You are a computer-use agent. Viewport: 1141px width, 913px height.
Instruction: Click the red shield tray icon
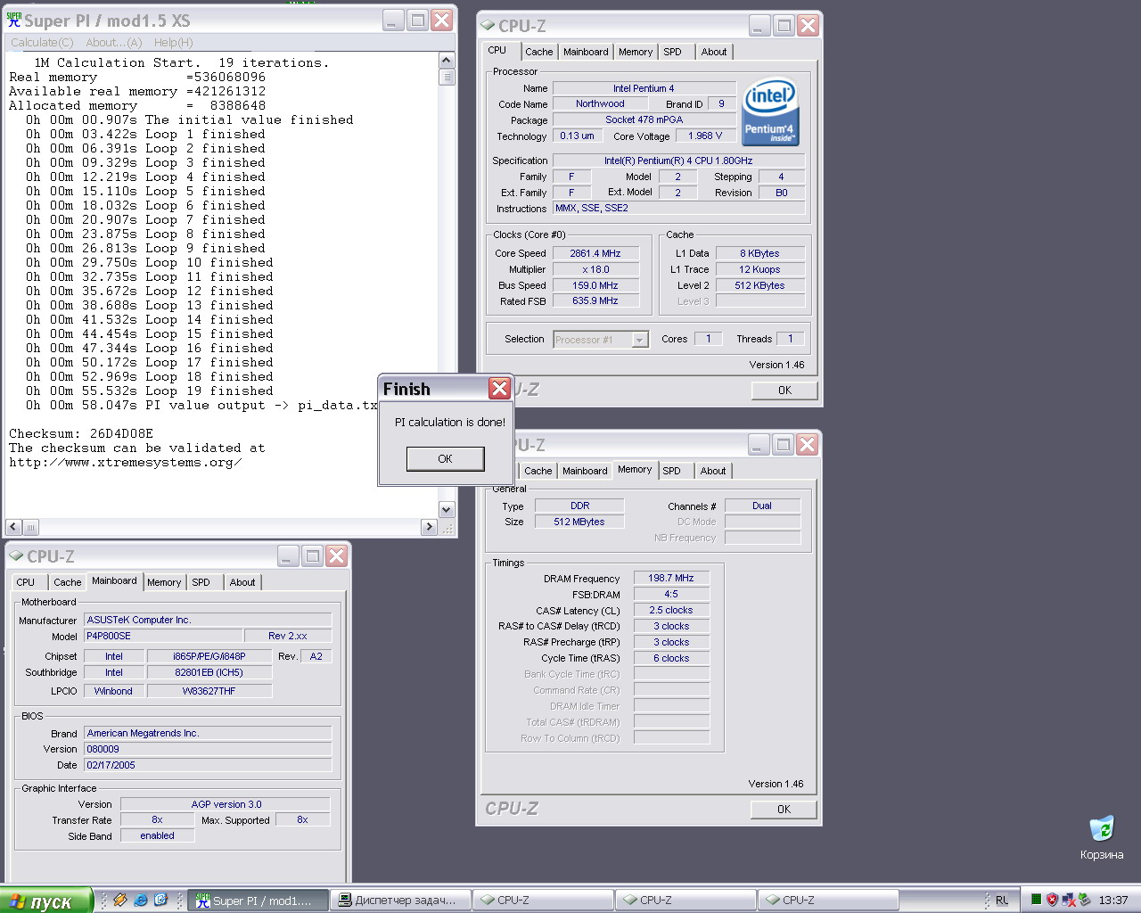[x=1052, y=900]
